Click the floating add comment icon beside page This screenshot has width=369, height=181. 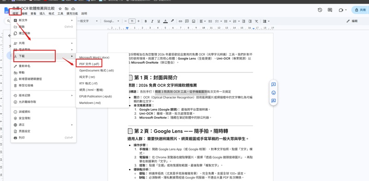tap(274, 84)
